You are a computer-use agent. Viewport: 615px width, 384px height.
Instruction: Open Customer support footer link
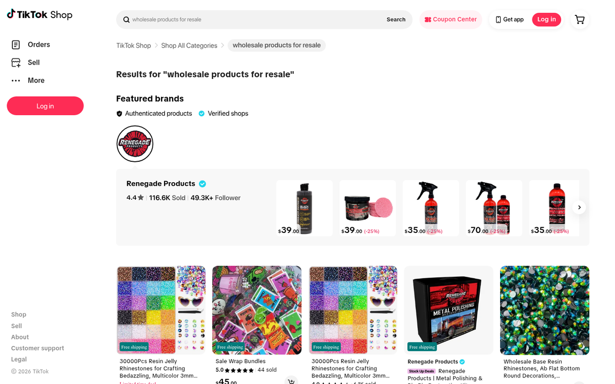[37, 348]
